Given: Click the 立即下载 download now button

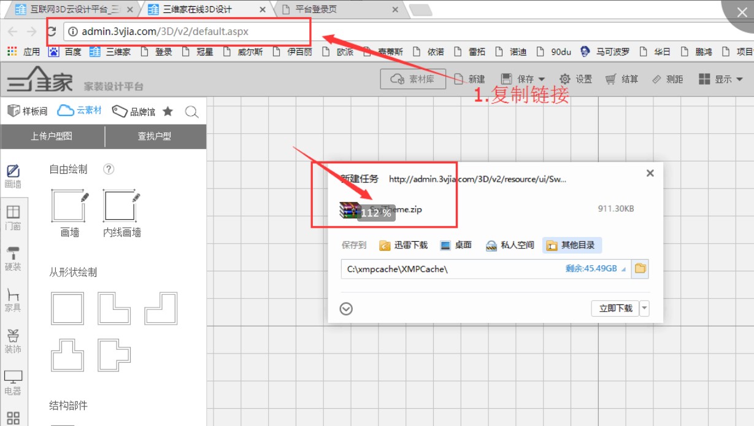Looking at the screenshot, I should coord(615,308).
